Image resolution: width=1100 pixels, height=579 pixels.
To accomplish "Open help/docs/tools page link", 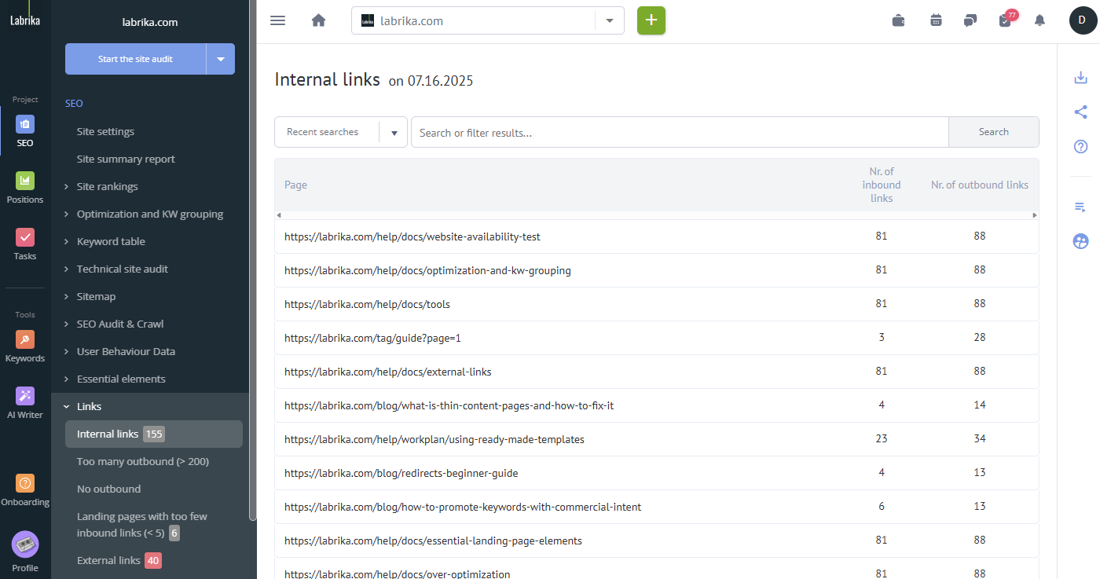I will 367,304.
